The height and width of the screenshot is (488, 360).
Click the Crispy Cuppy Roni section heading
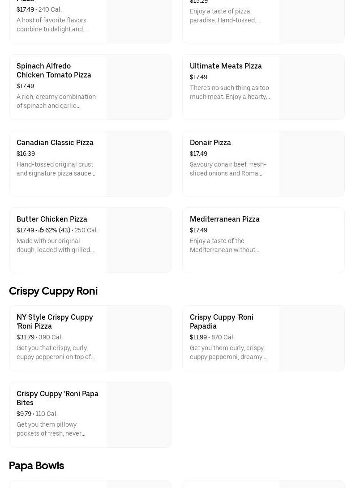coord(53,291)
